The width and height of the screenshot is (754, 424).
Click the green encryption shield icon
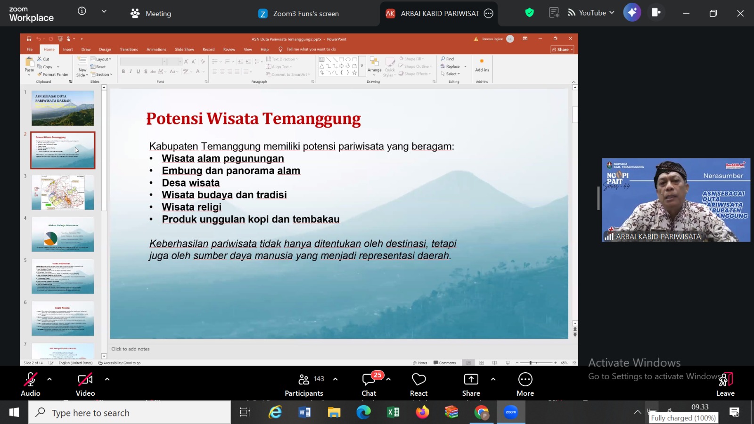pos(530,13)
